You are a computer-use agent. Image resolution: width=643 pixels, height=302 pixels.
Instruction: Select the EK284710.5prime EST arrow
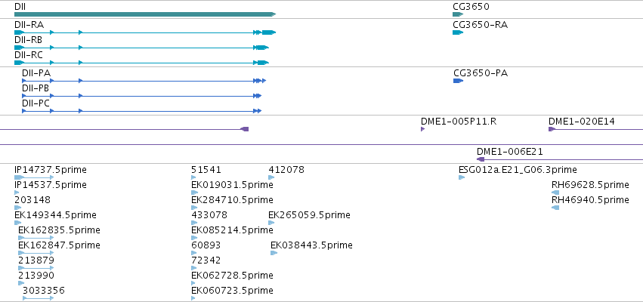coord(193,208)
